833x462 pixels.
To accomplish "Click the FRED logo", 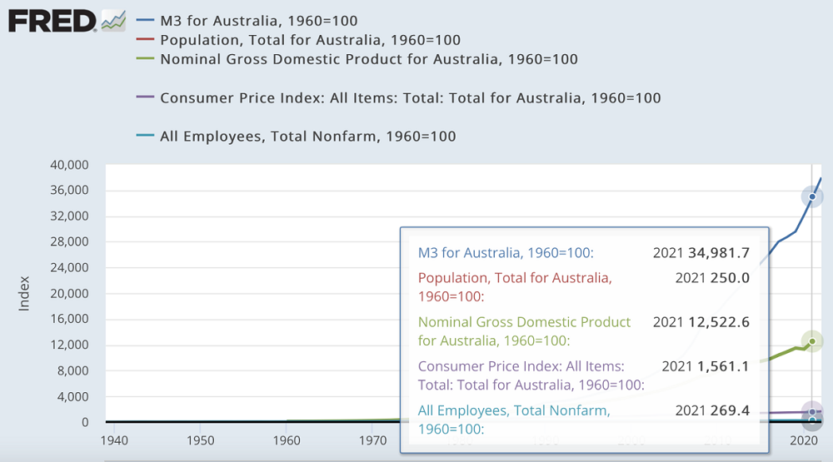I will (x=52, y=20).
